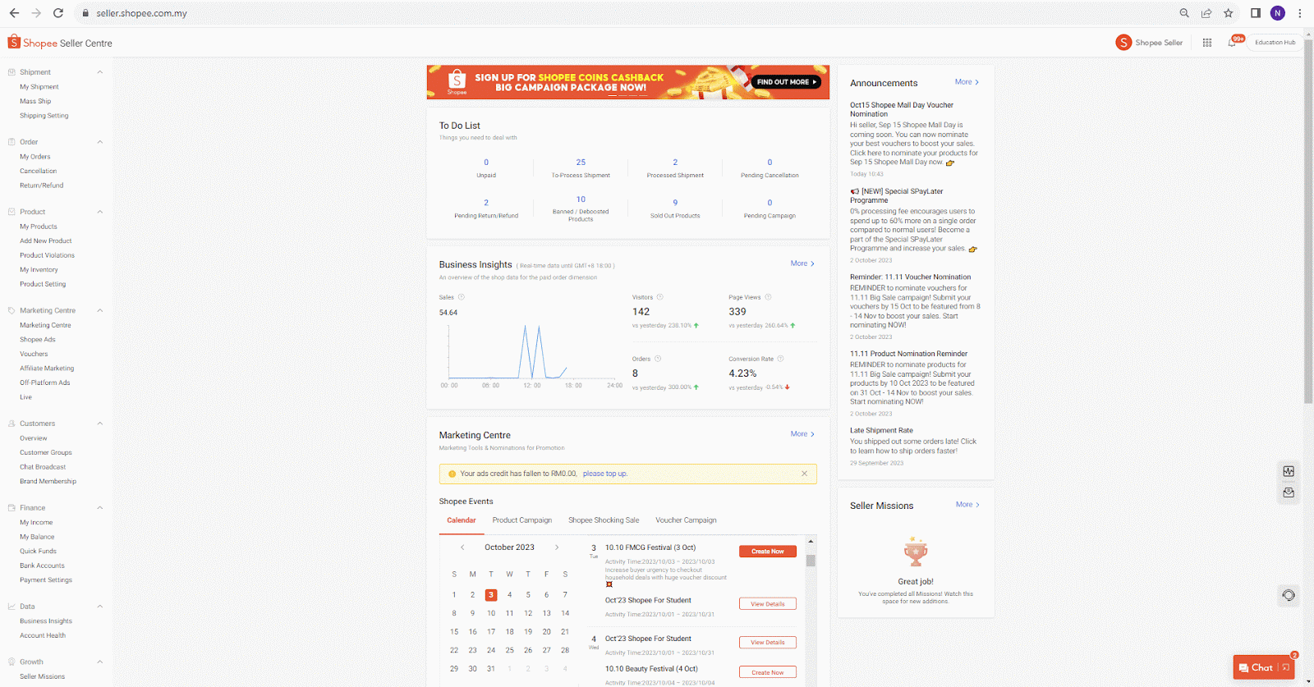
Task: Click the browser address bar URL
Action: click(x=141, y=13)
